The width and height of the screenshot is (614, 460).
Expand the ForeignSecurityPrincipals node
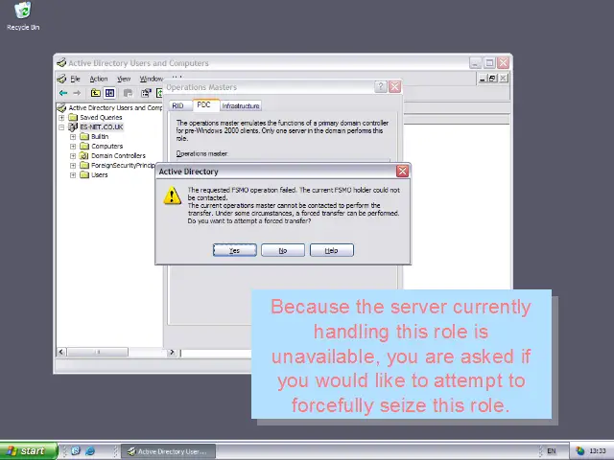[x=73, y=166]
